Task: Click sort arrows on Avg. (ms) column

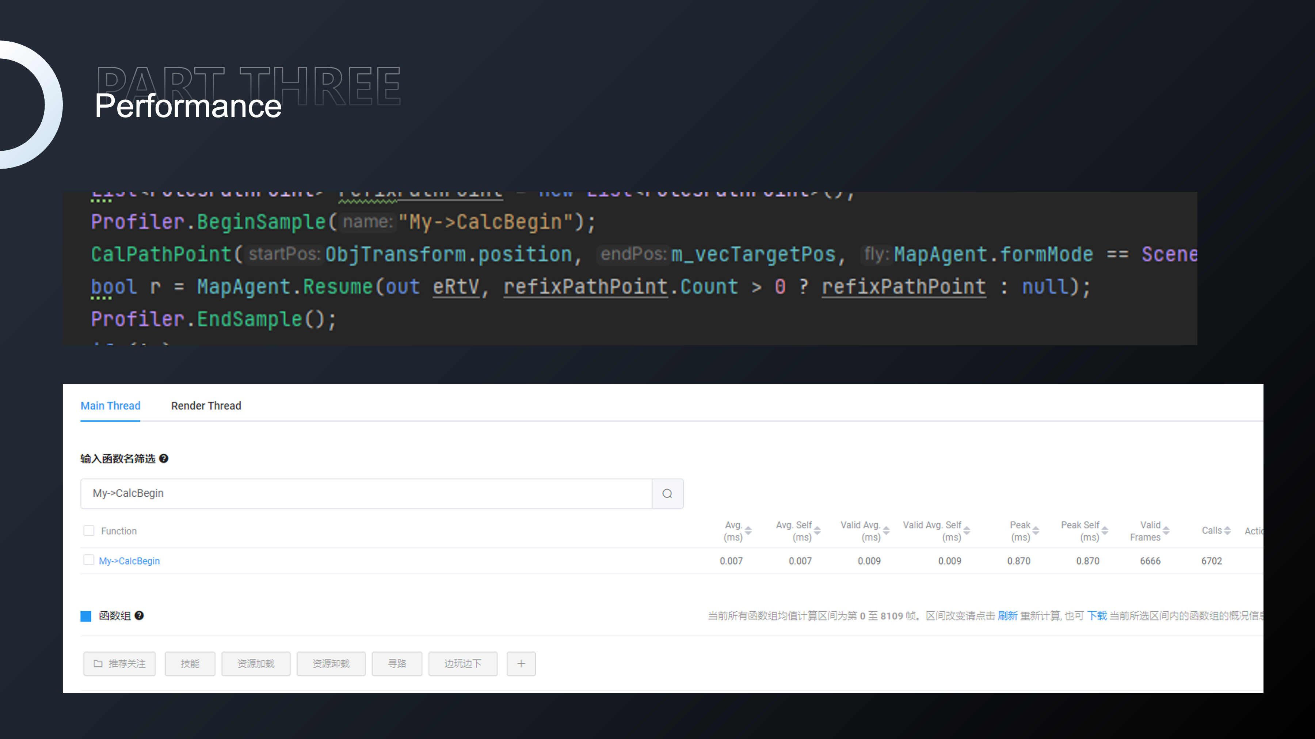Action: click(x=748, y=530)
